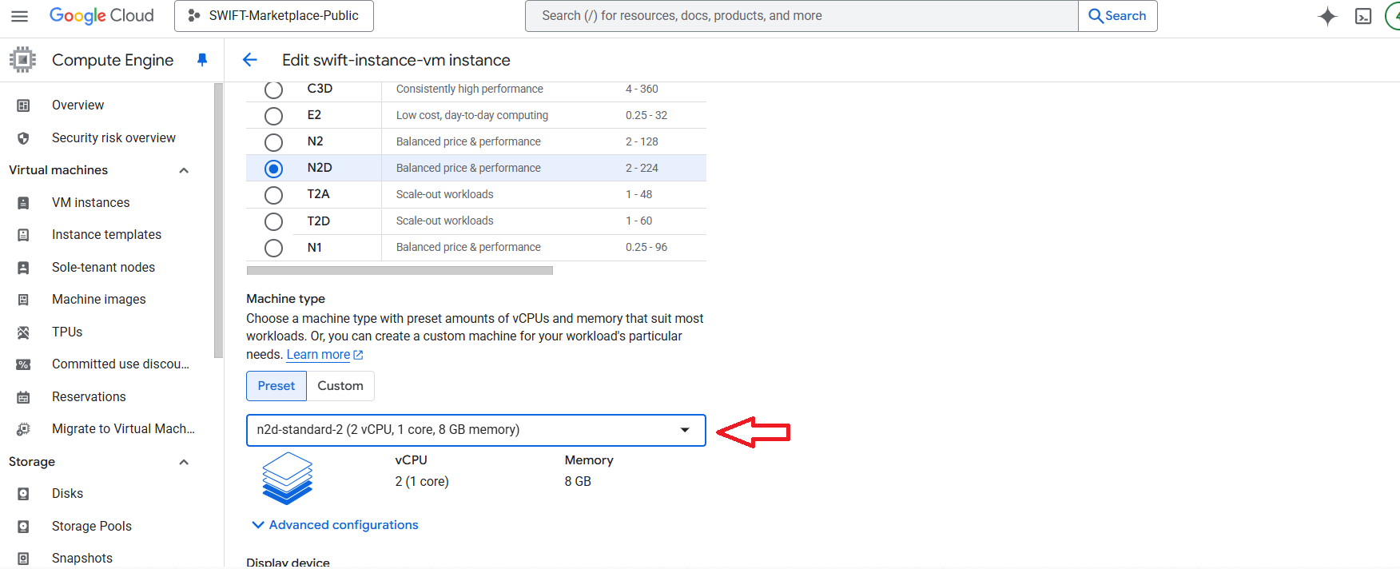Click the Instance templates icon
The width and height of the screenshot is (1400, 569).
click(x=23, y=235)
